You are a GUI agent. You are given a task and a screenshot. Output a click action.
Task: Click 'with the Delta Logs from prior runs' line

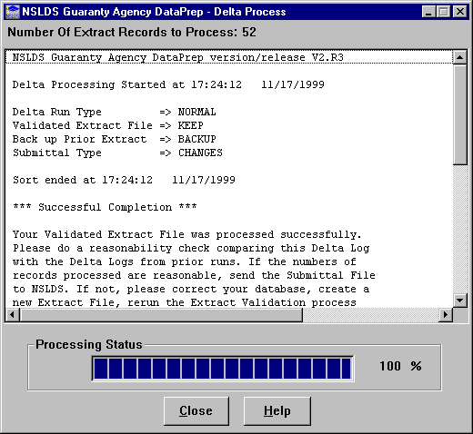(x=185, y=261)
